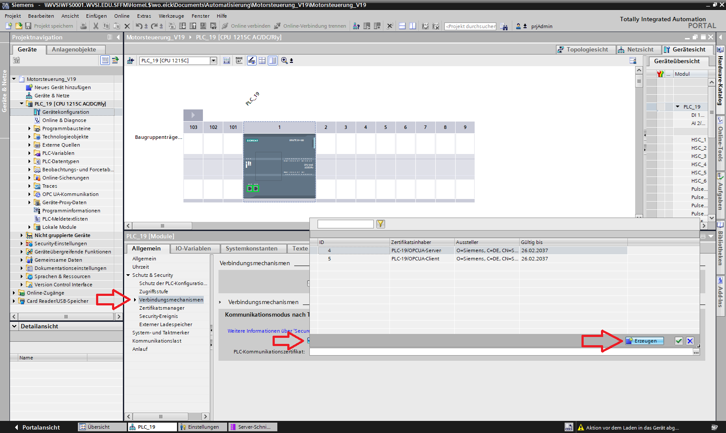This screenshot has width=726, height=433.
Task: Confirm certificate selection with green checkmark
Action: (x=679, y=341)
